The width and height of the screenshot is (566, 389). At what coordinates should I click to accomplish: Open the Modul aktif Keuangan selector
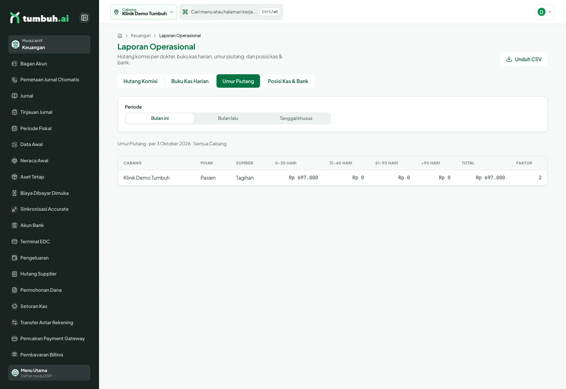(49, 44)
